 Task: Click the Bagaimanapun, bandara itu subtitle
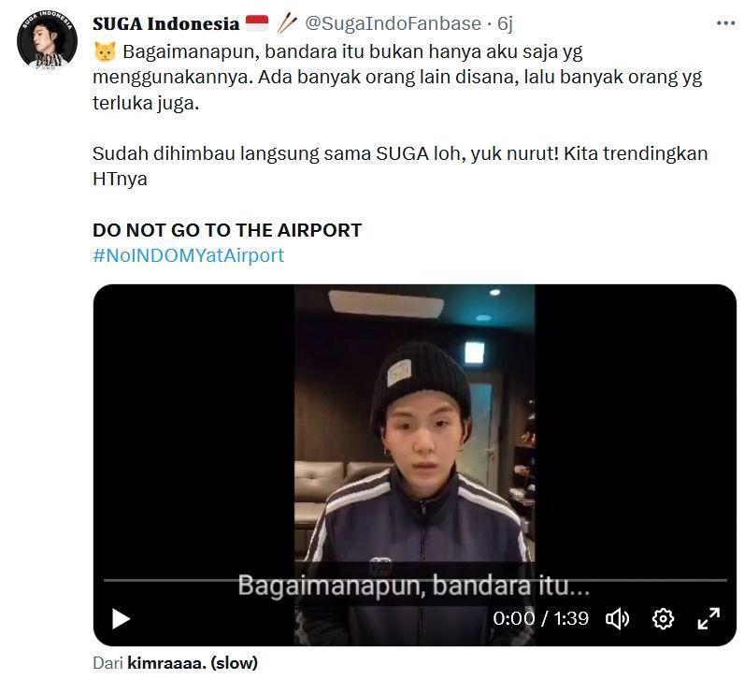point(414,585)
